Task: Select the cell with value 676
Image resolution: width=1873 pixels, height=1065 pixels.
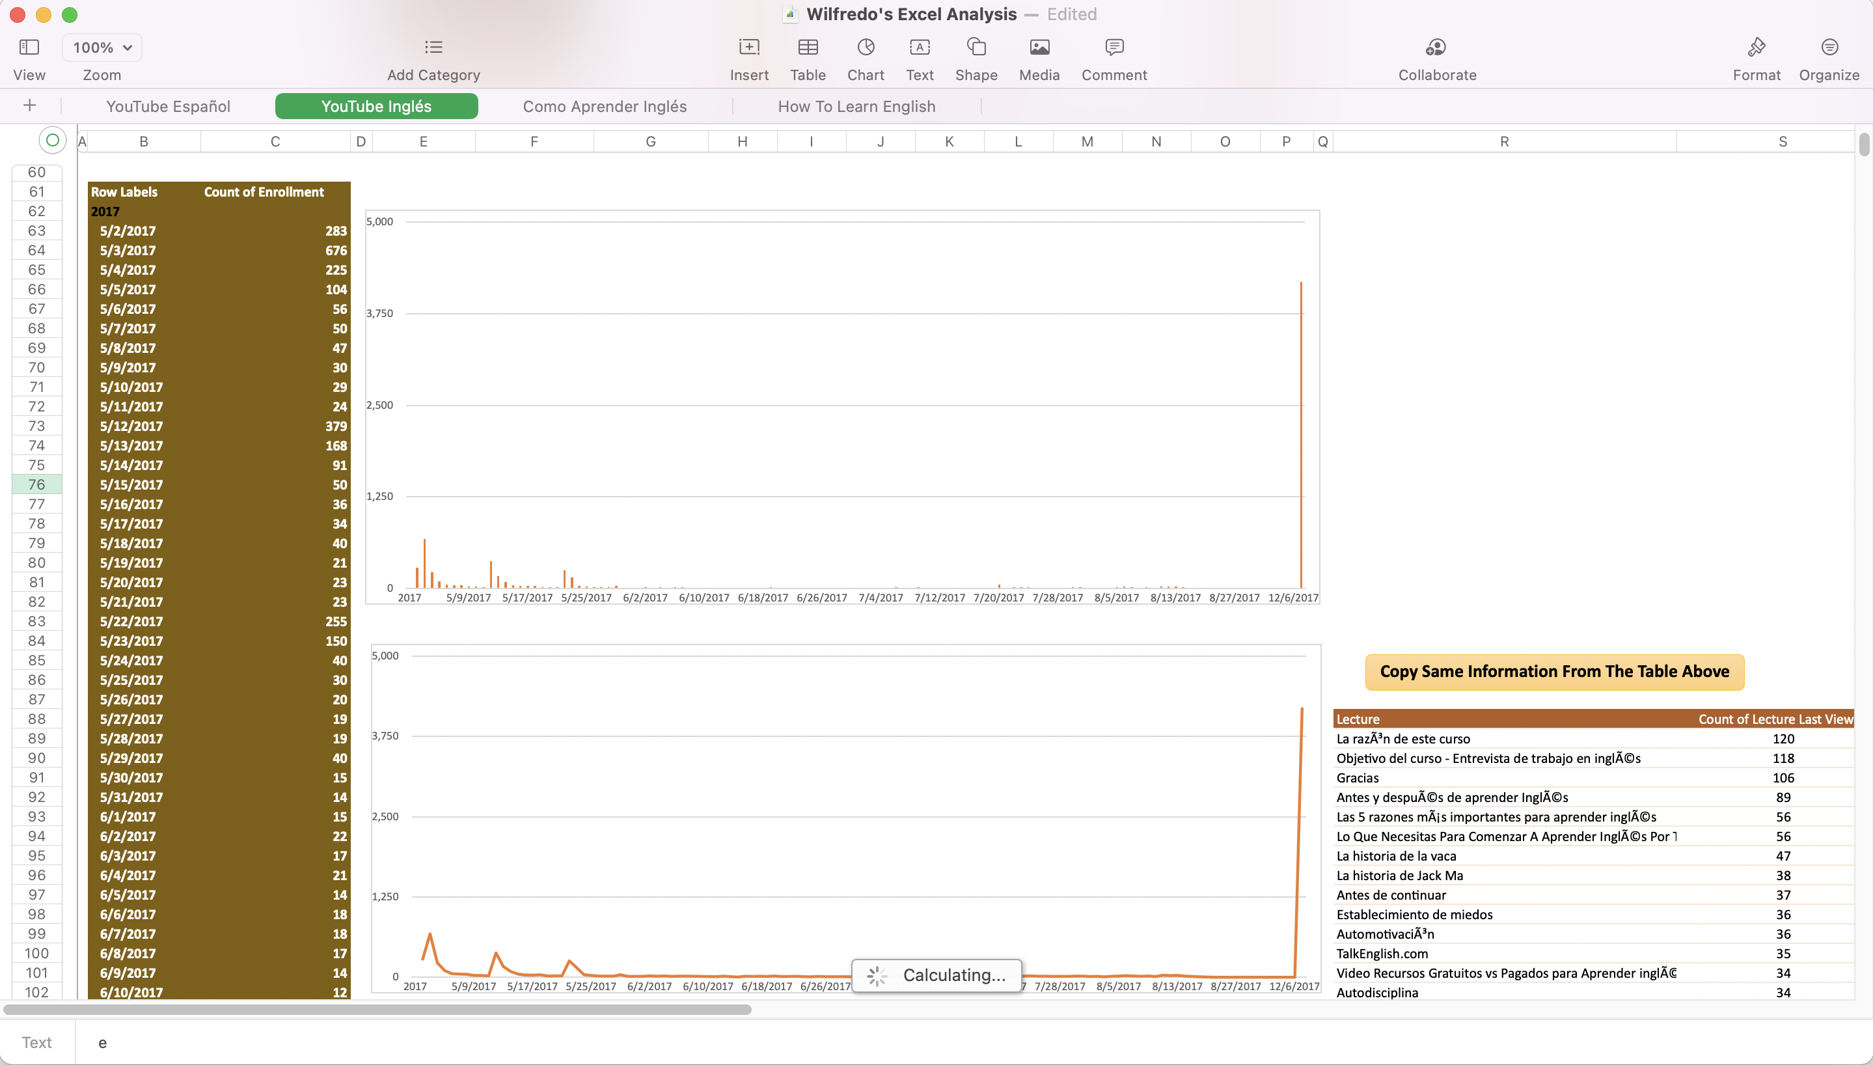Action: pos(275,250)
